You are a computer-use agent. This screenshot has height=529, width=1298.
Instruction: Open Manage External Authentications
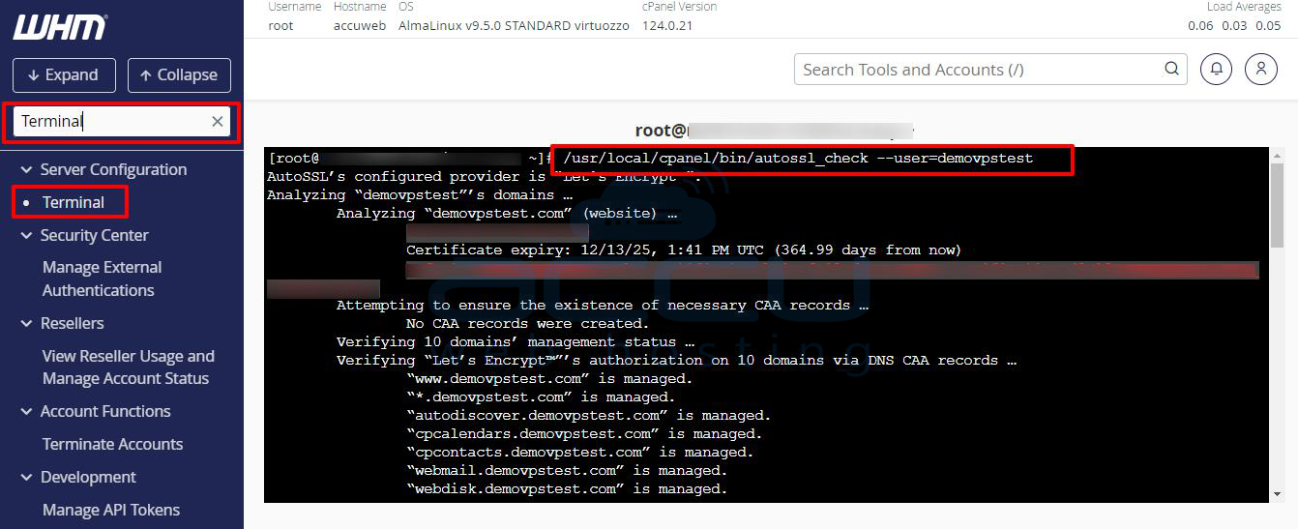[x=103, y=279]
